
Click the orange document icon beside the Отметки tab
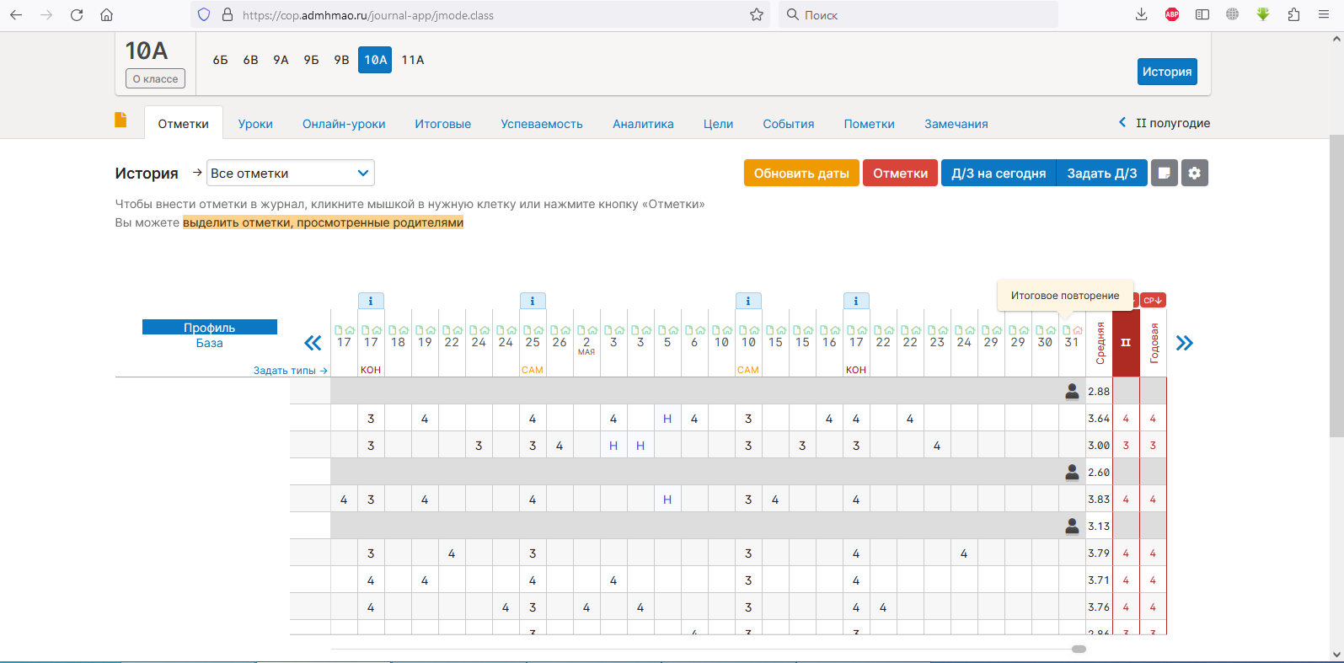point(120,120)
